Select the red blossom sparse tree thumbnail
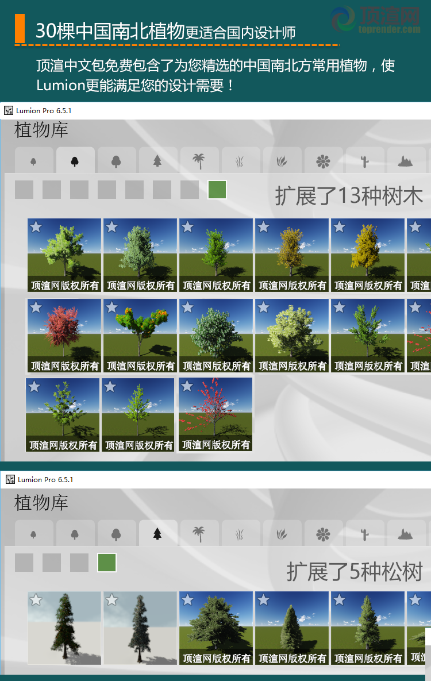Screen dimensions: 431x681 215,415
